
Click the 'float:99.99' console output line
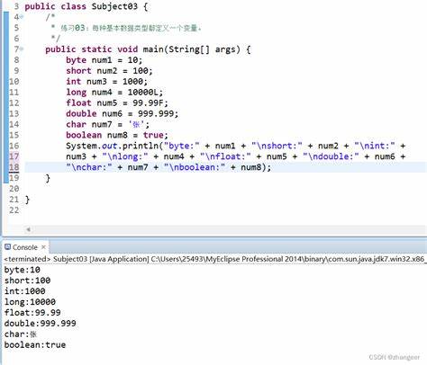[32, 313]
